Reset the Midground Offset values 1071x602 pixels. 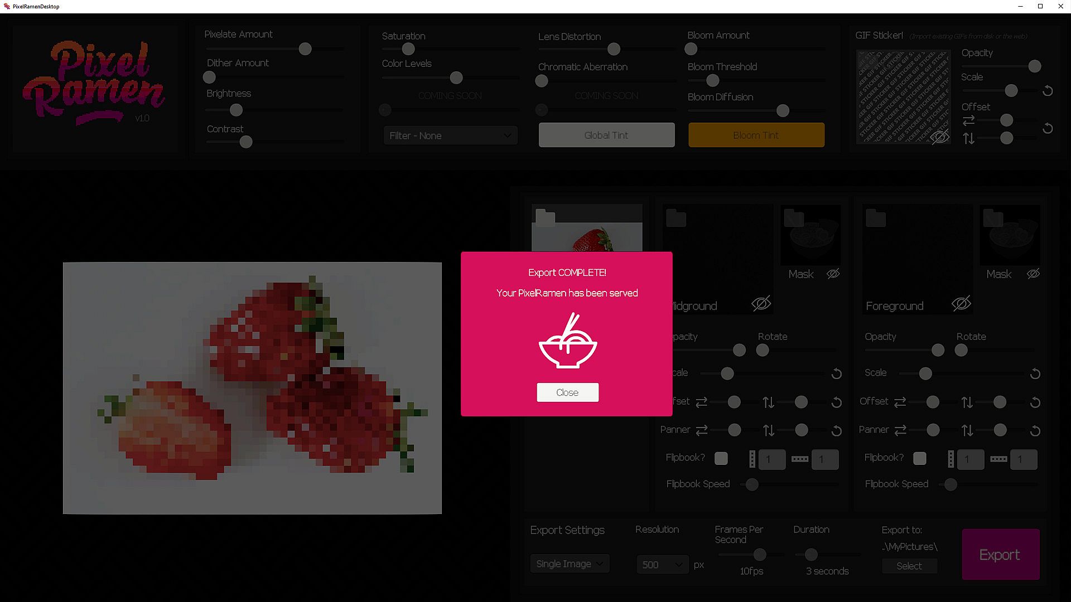click(x=836, y=402)
